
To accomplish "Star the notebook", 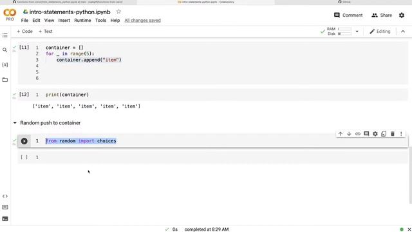I will coord(118,12).
